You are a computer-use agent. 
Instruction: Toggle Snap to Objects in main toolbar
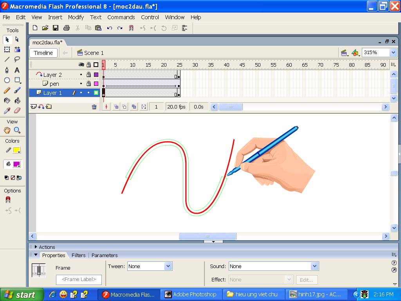click(x=131, y=28)
